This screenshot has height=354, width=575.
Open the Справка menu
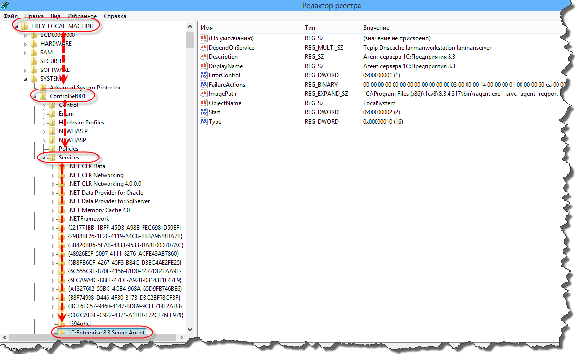click(x=115, y=16)
